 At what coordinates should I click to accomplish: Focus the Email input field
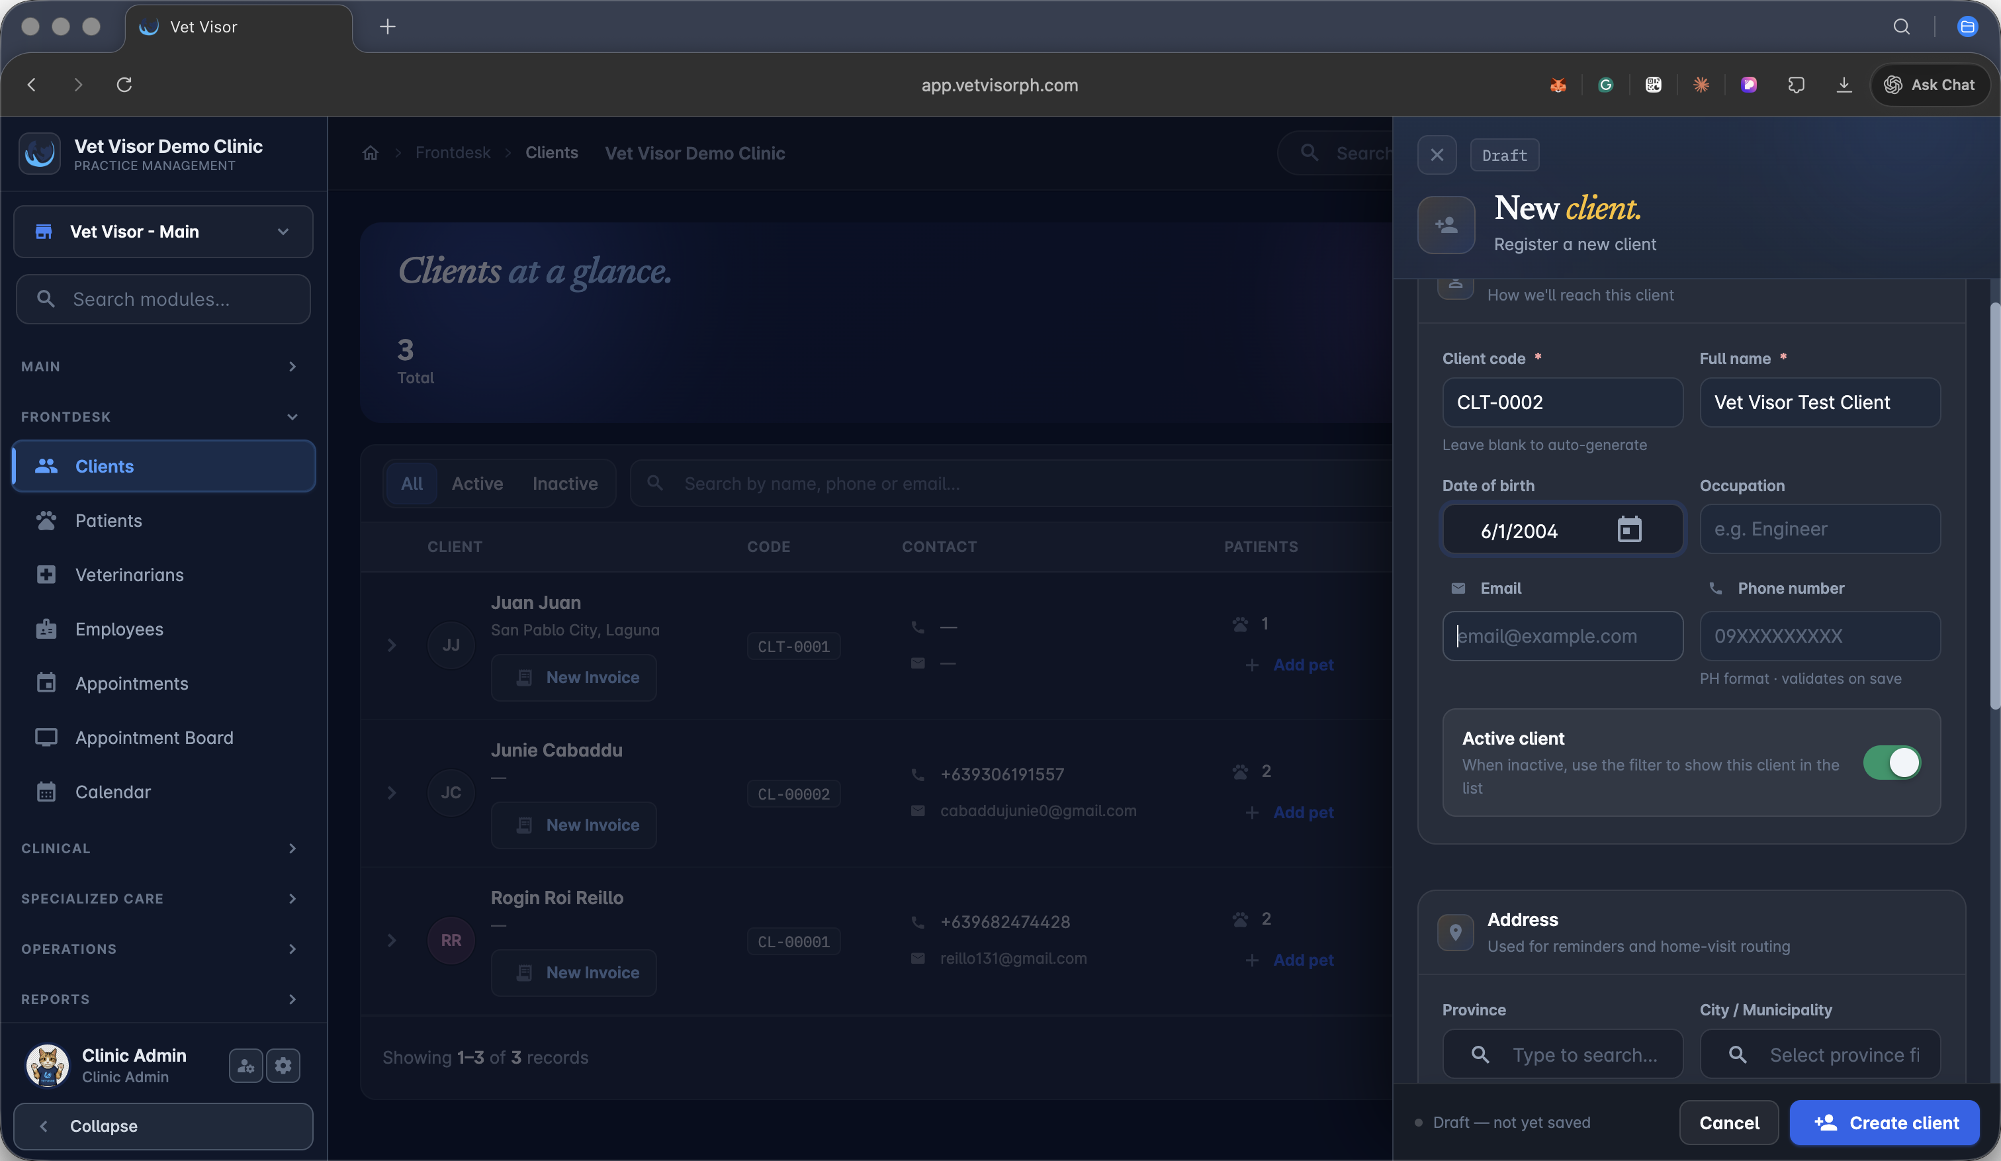pyautogui.click(x=1563, y=636)
